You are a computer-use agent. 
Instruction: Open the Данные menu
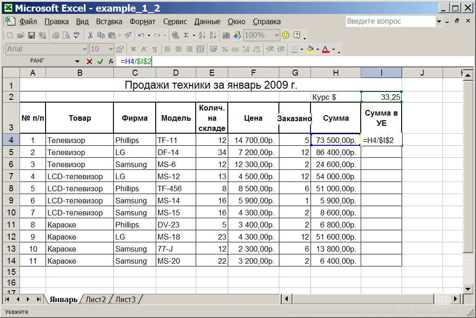tap(207, 22)
